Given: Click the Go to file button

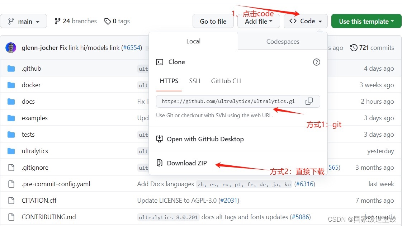Looking at the screenshot, I should [x=213, y=21].
